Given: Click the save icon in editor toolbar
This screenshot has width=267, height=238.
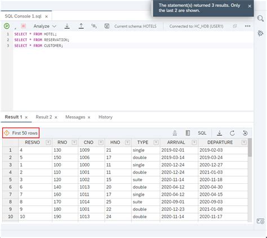Looking at the screenshot, I should coord(107,26).
